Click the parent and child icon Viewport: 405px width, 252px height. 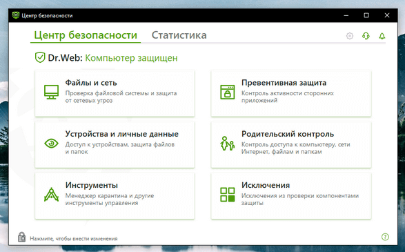point(228,143)
